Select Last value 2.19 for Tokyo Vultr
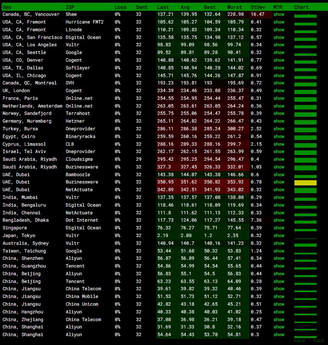The height and width of the screenshot is (345, 328). point(162,236)
